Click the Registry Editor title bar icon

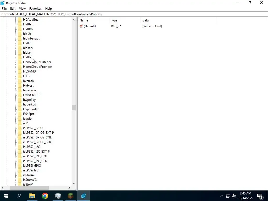[2, 3]
